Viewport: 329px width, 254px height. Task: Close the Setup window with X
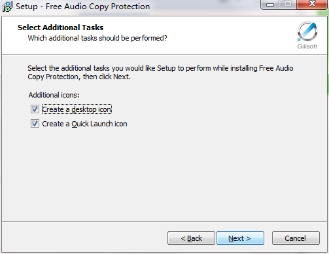[x=312, y=5]
